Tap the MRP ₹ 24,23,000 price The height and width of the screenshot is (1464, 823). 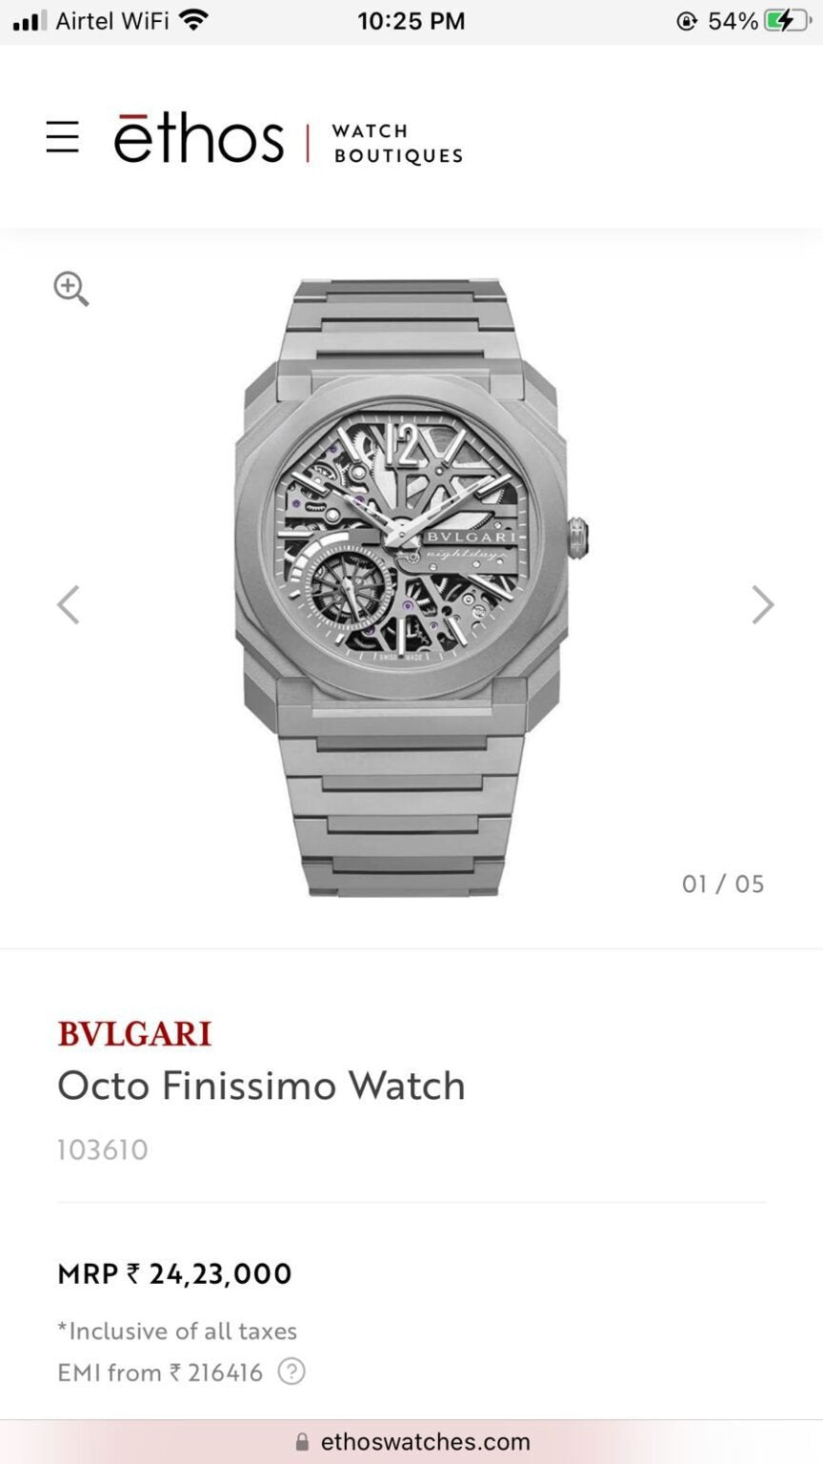tap(174, 1273)
